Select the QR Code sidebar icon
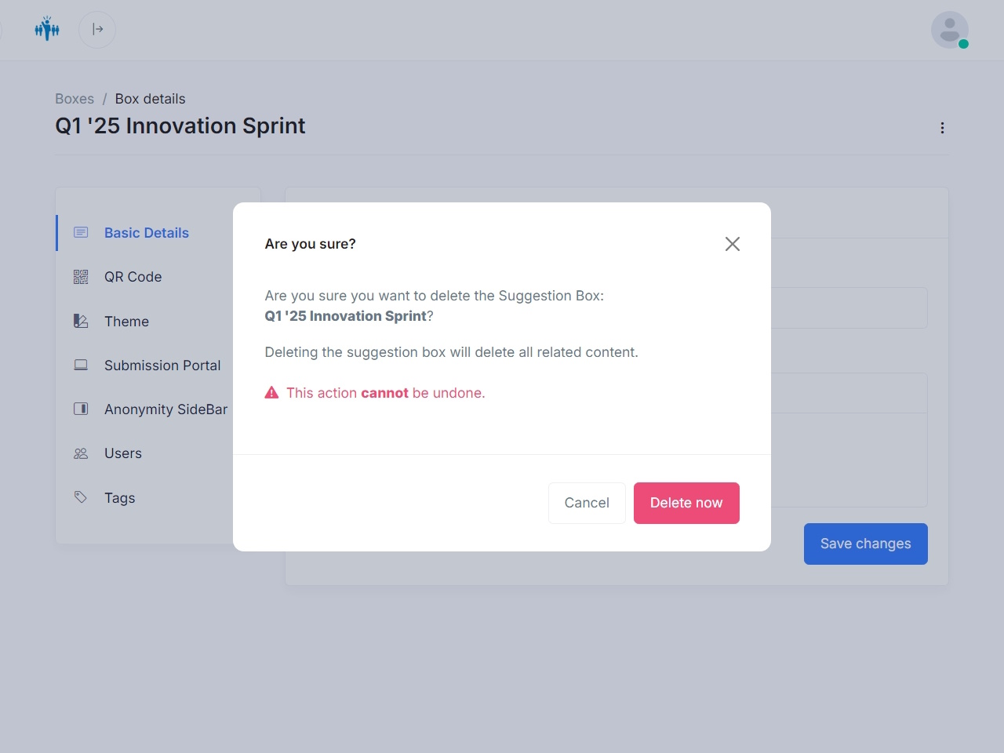The width and height of the screenshot is (1004, 753). coord(80,276)
